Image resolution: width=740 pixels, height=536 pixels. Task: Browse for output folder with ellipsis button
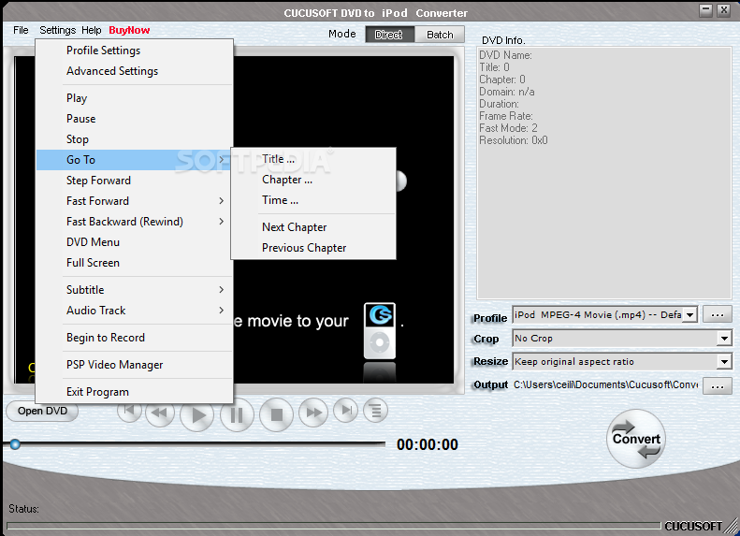pos(717,385)
